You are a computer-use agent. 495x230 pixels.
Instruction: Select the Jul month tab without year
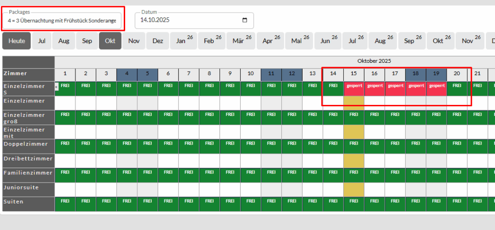click(42, 41)
